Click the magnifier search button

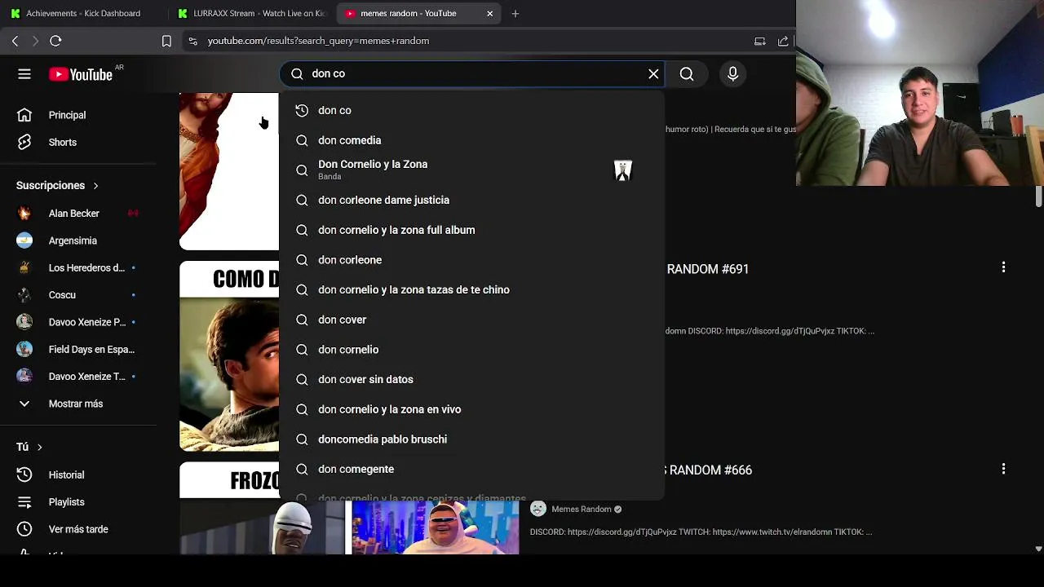click(687, 74)
